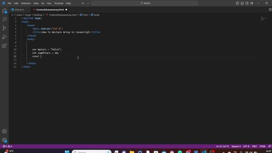Image resolution: width=272 pixels, height=153 pixels.
Task: Open notifications bell in status bar
Action: tap(269, 146)
